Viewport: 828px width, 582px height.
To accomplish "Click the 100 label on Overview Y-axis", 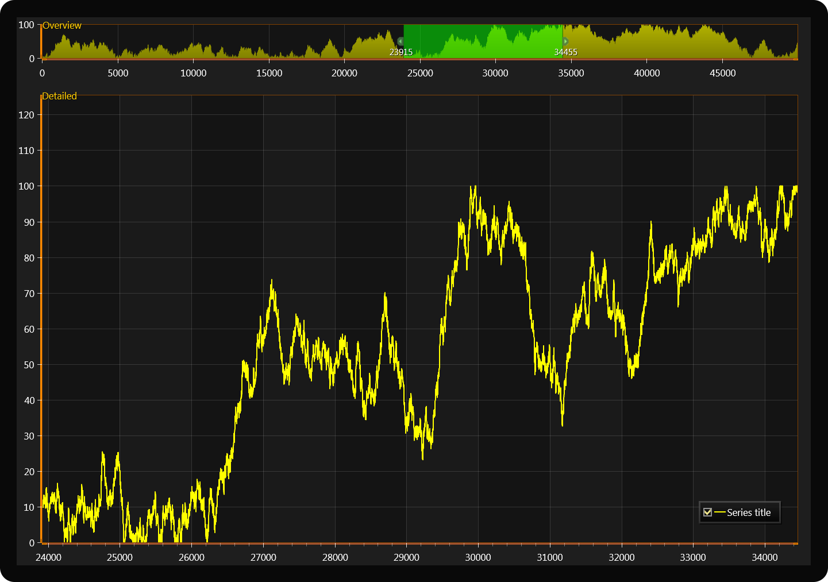I will pos(26,25).
